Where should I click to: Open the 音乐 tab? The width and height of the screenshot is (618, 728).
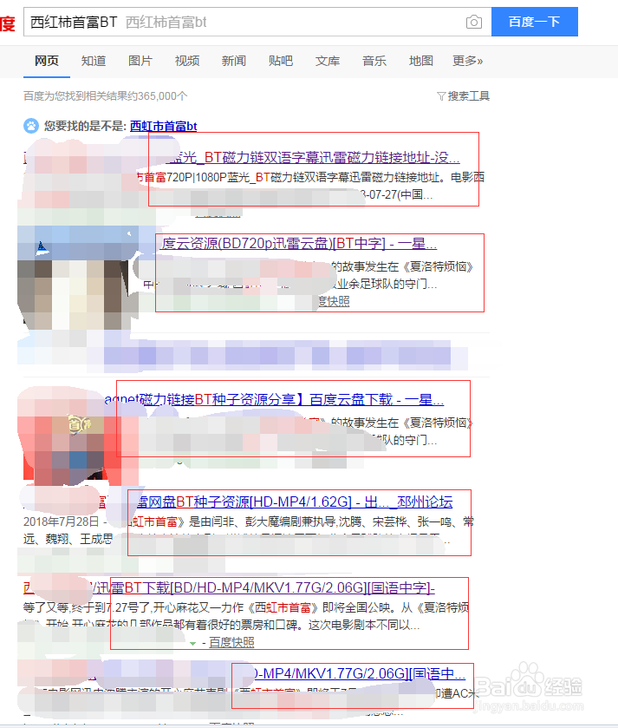374,61
